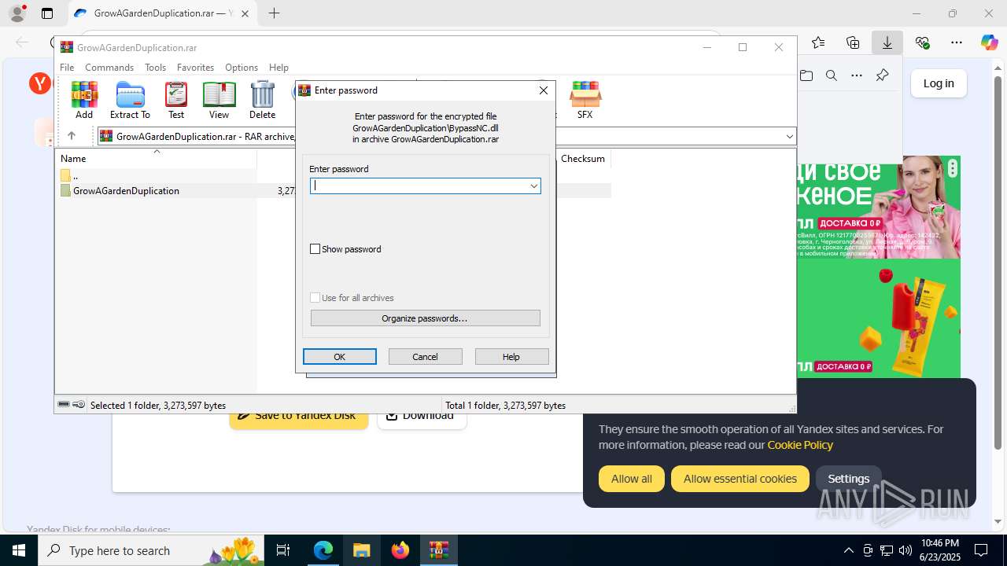Click the Add toolbar icon in WinRAR
This screenshot has height=566, width=1007.
(x=84, y=100)
